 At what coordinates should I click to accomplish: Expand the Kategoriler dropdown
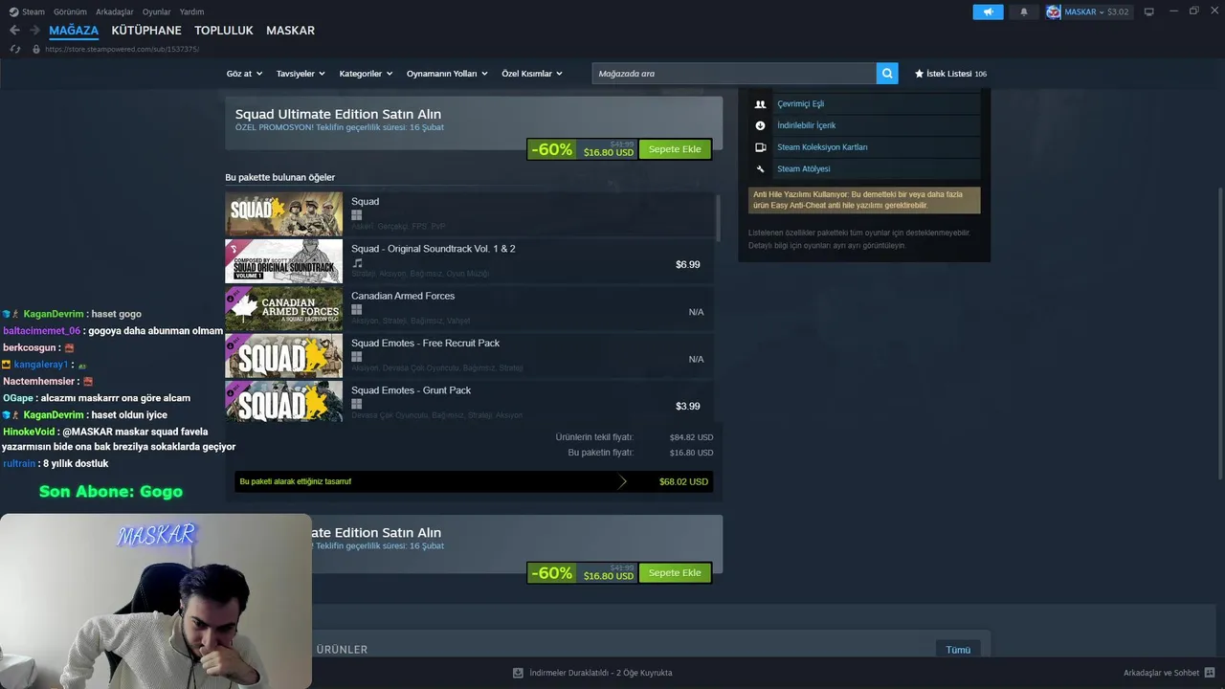[366, 74]
